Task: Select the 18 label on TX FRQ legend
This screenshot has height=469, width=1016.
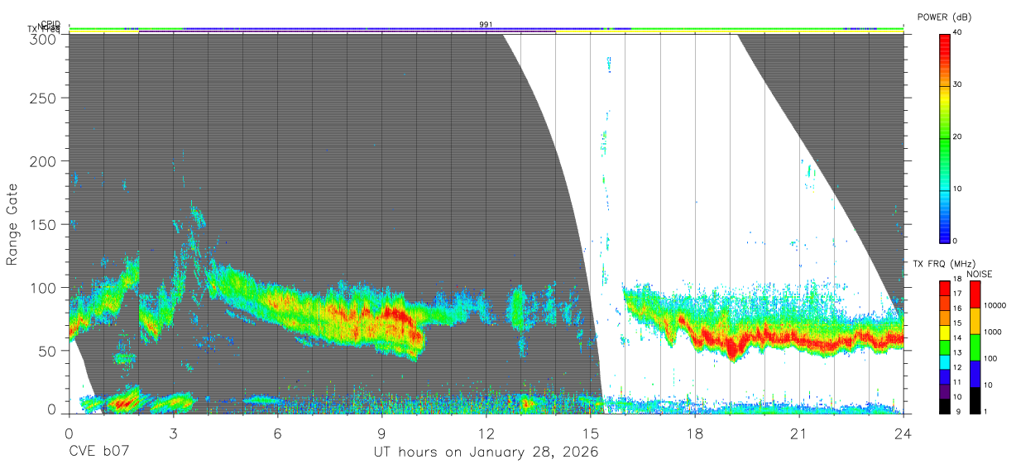Action: [x=956, y=280]
